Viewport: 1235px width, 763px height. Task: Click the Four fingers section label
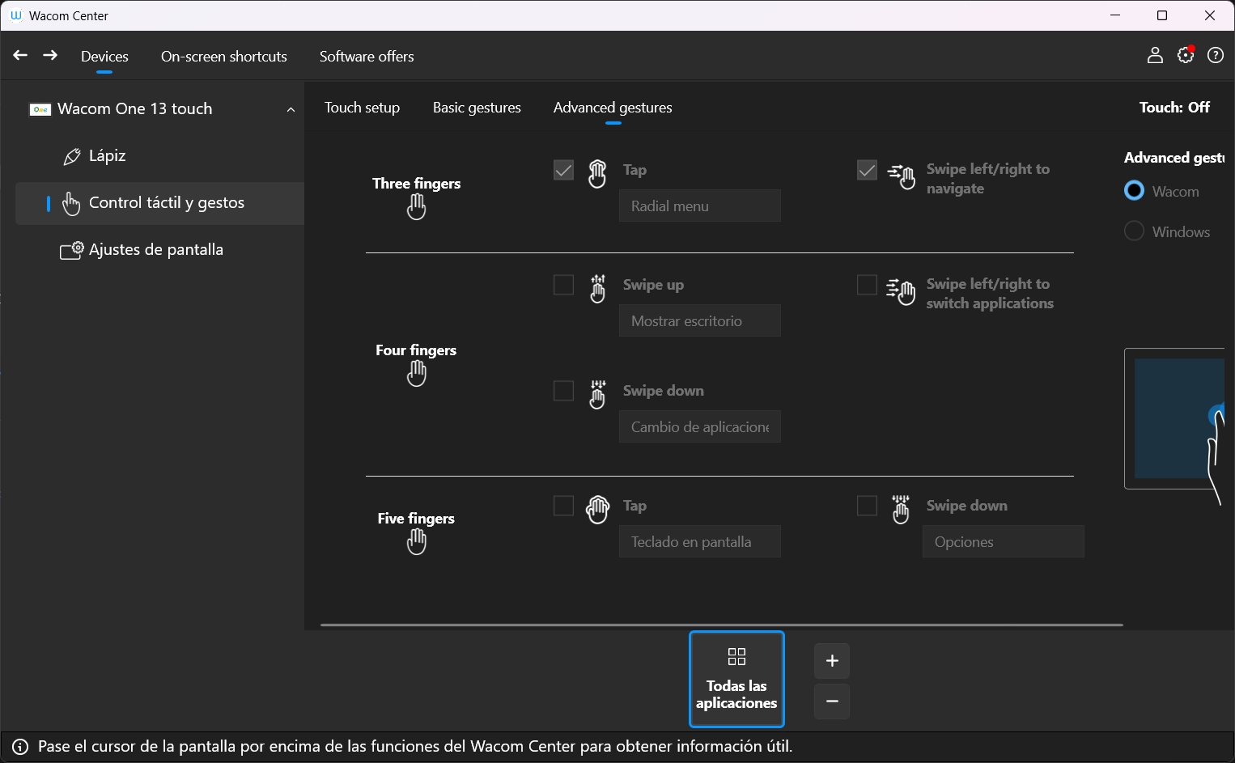tap(416, 350)
